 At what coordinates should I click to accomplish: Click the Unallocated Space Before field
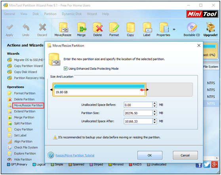[138, 105]
